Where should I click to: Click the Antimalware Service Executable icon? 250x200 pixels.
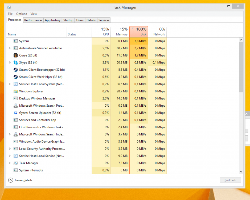(15, 48)
